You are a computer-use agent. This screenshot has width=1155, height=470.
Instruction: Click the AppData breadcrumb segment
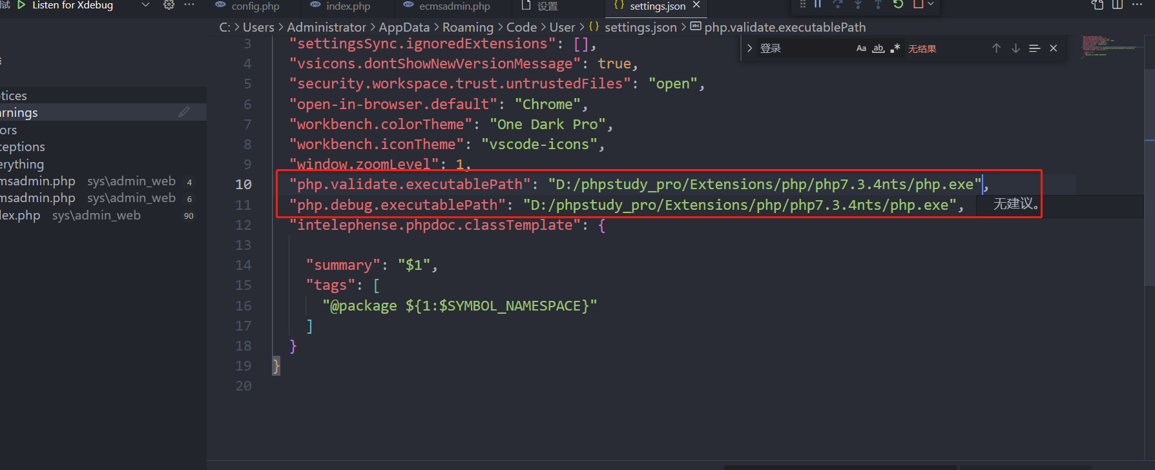click(x=404, y=27)
